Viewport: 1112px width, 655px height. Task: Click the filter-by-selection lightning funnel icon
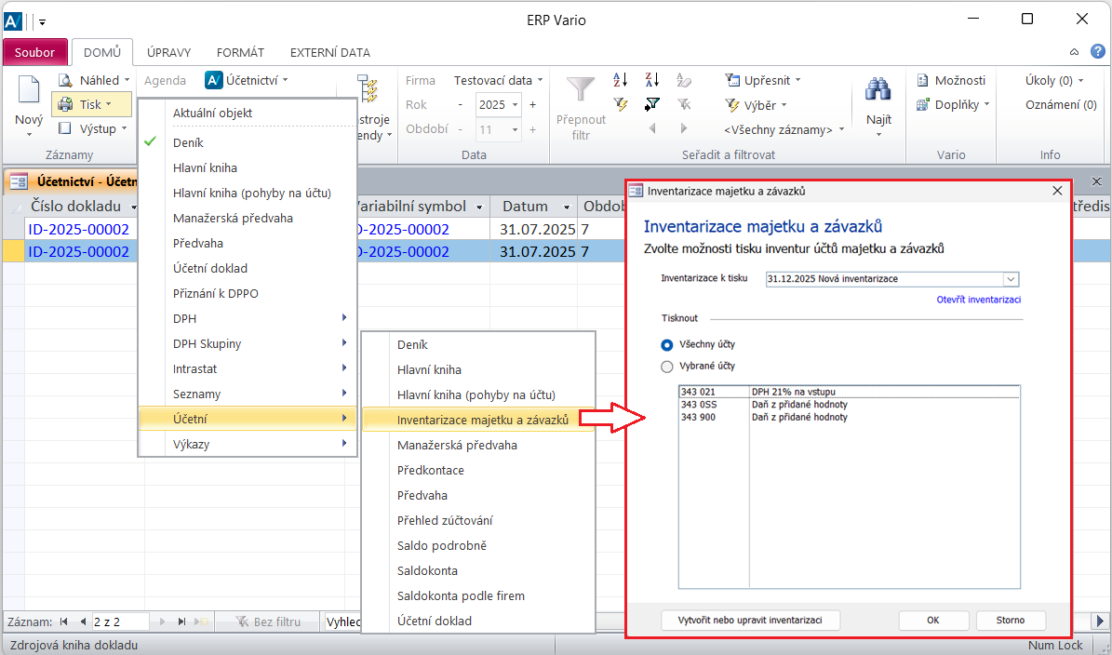click(621, 104)
